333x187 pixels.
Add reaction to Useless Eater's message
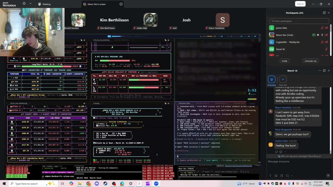tap(281, 152)
